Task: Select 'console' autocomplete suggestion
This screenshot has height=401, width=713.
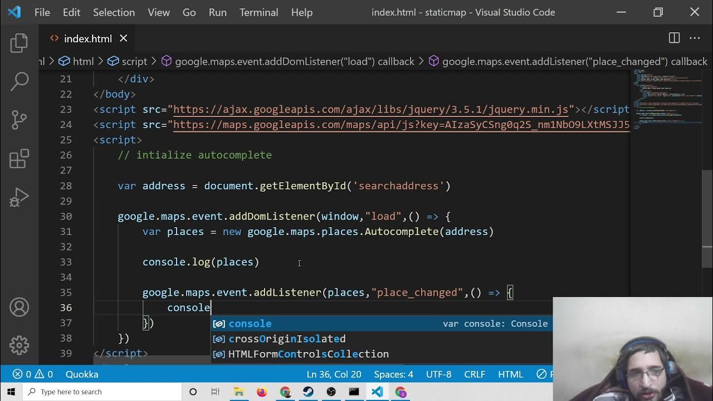Action: point(250,324)
